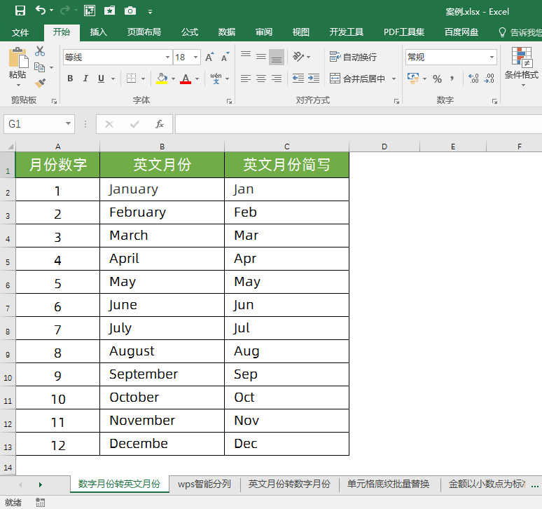The image size is (542, 509).
Task: Click the macro record icon in status bar
Action: [x=40, y=502]
